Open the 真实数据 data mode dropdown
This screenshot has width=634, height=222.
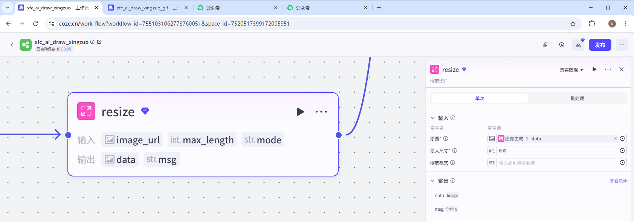tap(571, 70)
